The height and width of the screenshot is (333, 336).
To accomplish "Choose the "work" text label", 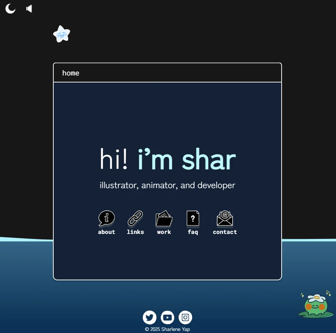I will 164,232.
